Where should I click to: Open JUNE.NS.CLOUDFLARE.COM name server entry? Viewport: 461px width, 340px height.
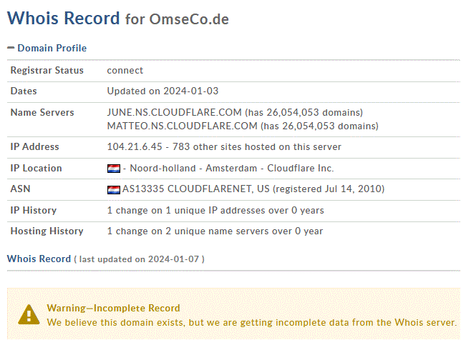coord(174,112)
